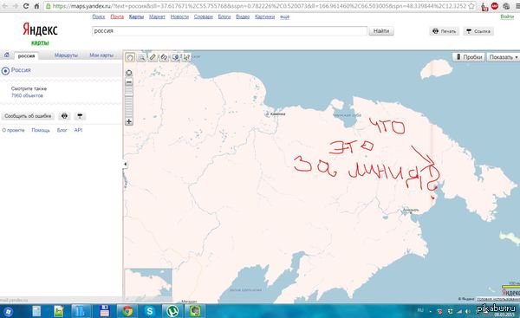Viewport: 520px width, 318px height.
Task: Select the hand pan tool on map
Action: click(130, 57)
